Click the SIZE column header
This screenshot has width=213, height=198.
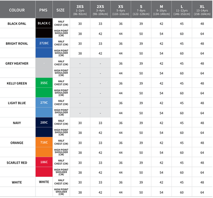(x=61, y=10)
